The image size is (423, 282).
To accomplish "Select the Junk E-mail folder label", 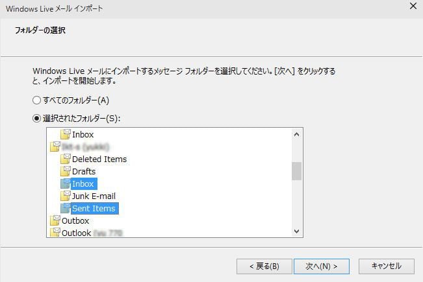I will [x=94, y=196].
